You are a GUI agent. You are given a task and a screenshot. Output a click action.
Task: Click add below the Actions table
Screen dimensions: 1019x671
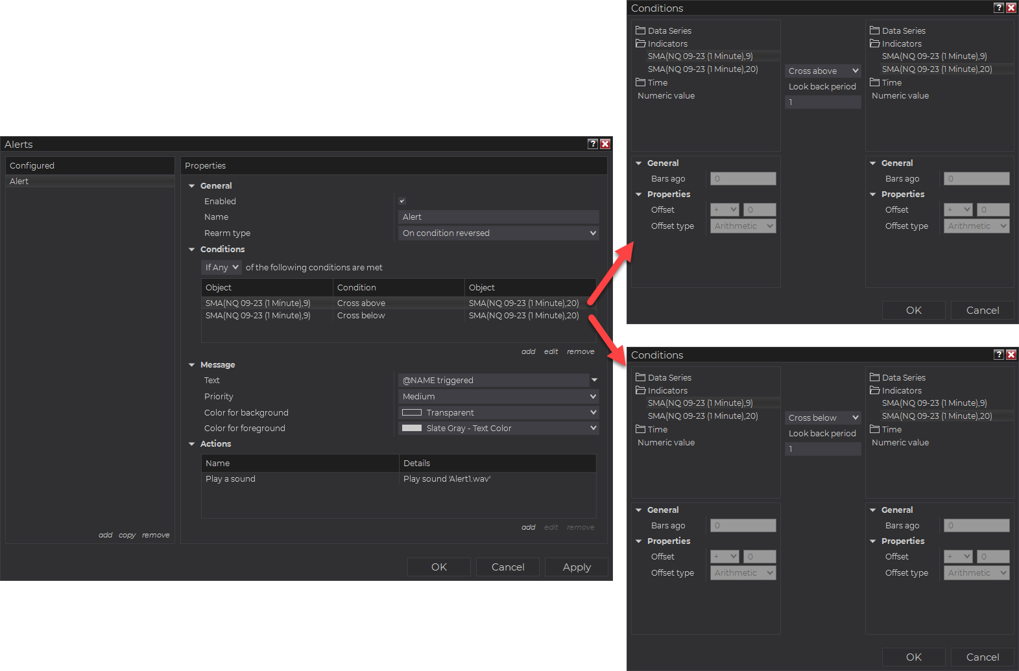click(529, 527)
